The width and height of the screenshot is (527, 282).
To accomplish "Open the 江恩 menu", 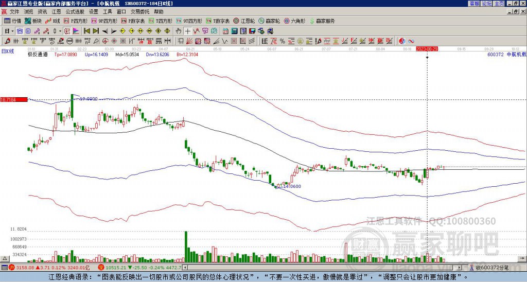I will pos(56,12).
